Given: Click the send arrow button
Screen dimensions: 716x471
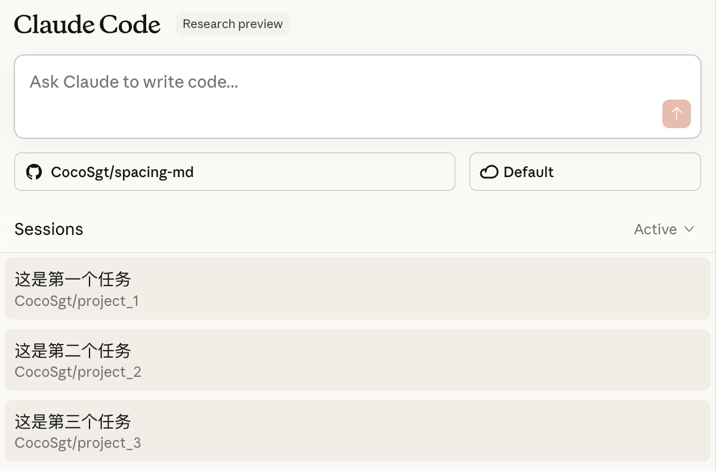Looking at the screenshot, I should pyautogui.click(x=676, y=114).
